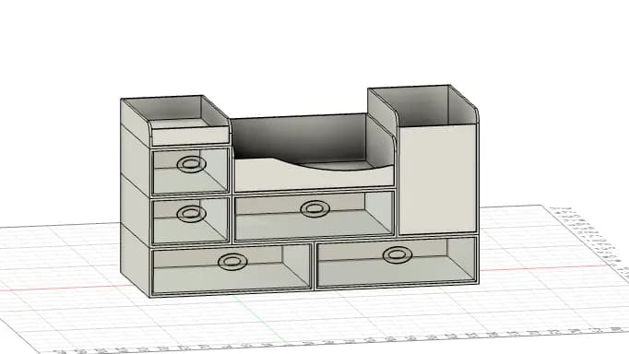Select the oval handle on the bottom-left wide drawer

232,262
